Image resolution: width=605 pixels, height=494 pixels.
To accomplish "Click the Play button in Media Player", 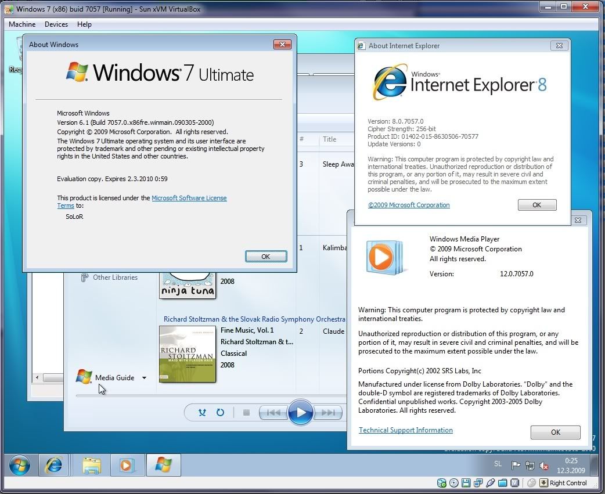I will pyautogui.click(x=300, y=412).
